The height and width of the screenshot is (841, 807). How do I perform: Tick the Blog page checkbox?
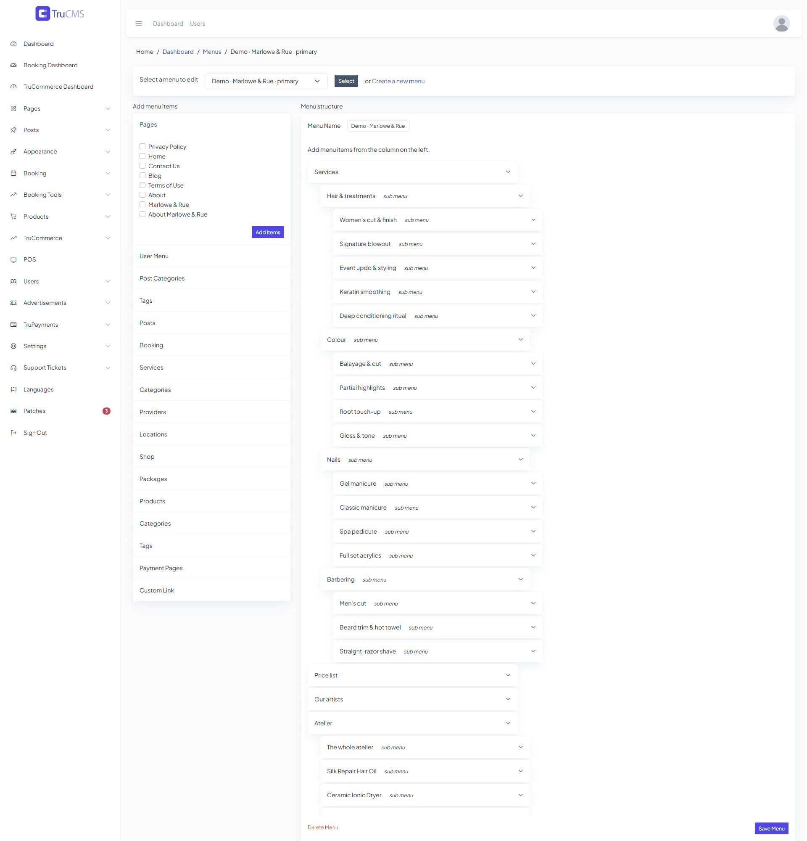142,175
